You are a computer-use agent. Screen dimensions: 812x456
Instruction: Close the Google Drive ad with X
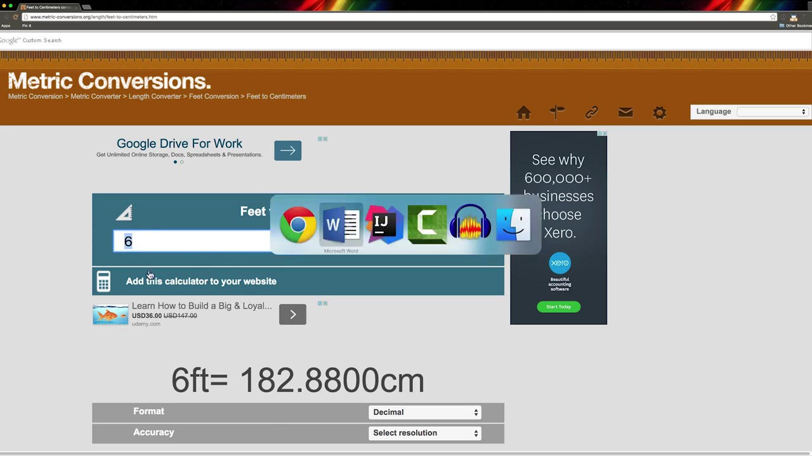pos(325,139)
